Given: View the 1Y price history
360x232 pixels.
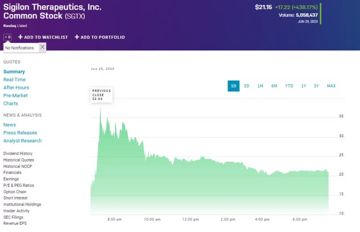Looking at the screenshot, I should click(x=304, y=86).
